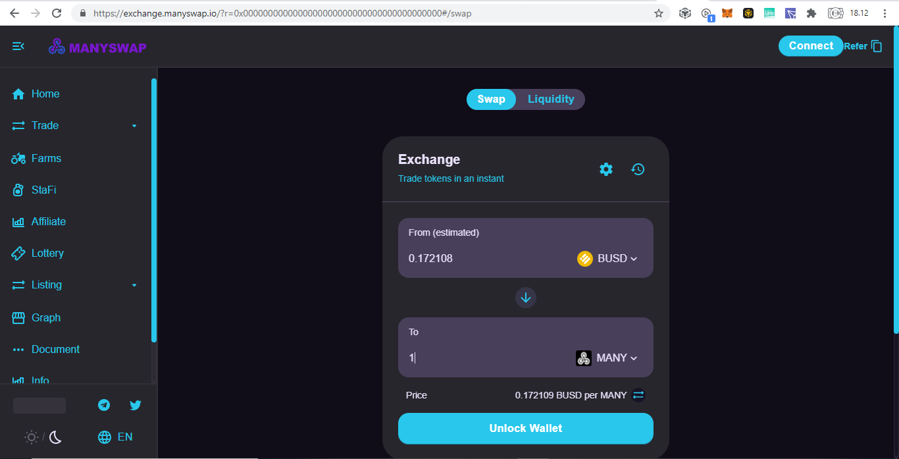Image resolution: width=899 pixels, height=459 pixels.
Task: Open the MANY token dropdown
Action: coord(607,358)
